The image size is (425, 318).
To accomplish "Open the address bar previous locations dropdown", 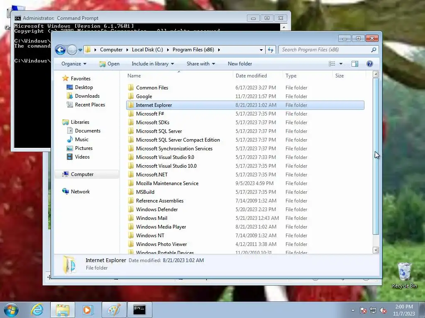I will [261, 50].
